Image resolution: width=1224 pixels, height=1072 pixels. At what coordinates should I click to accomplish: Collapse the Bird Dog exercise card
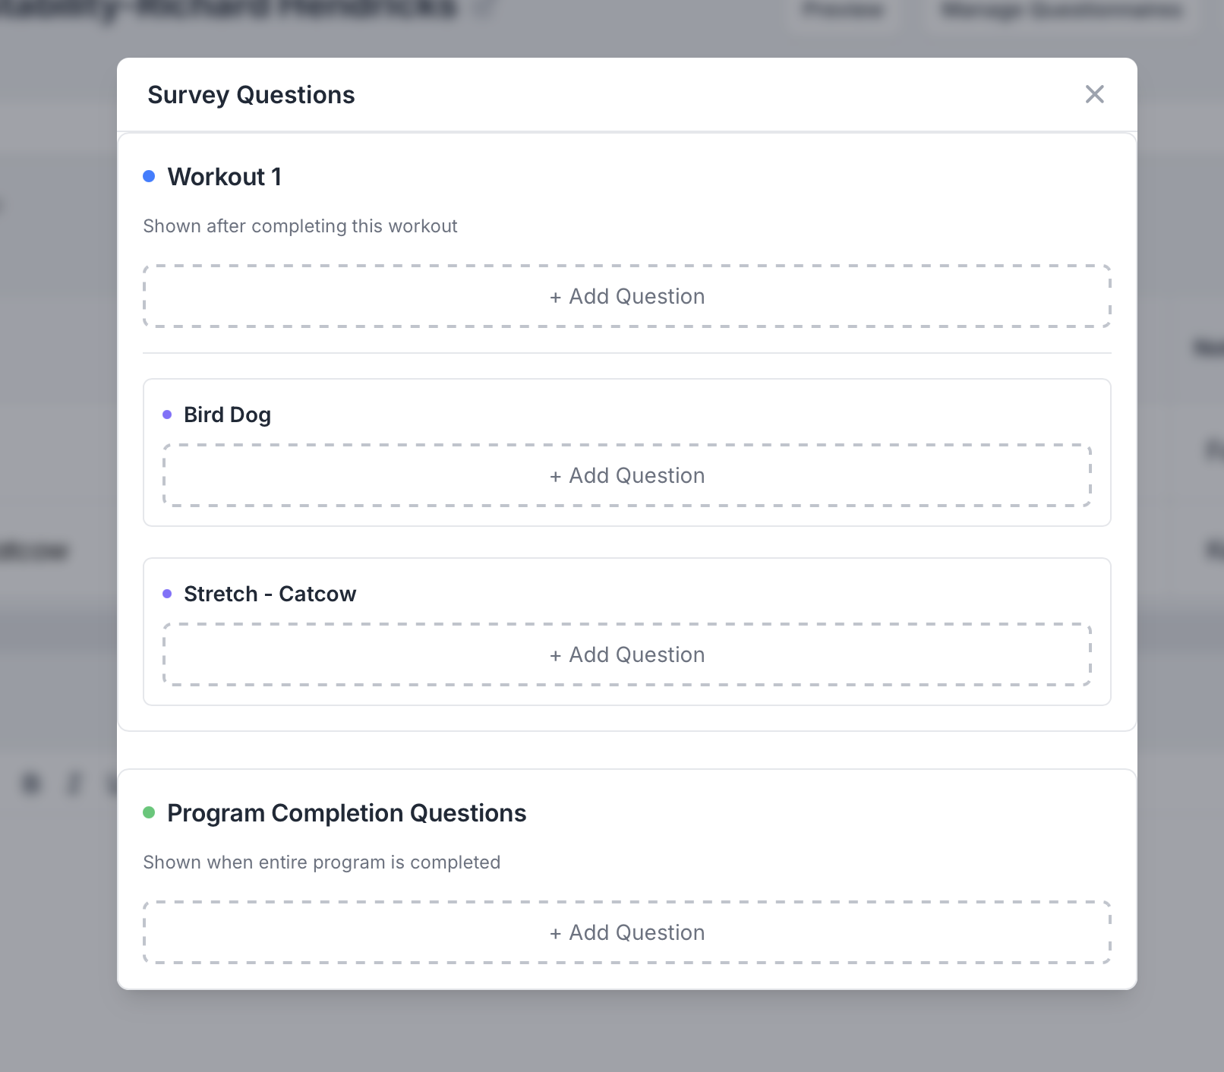coord(227,415)
